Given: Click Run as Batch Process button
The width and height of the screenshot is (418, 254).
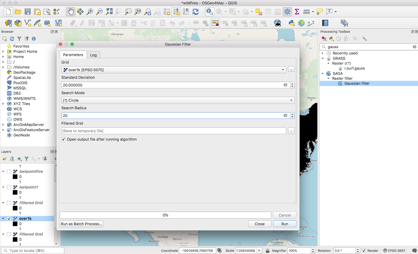Looking at the screenshot, I should tap(81, 224).
